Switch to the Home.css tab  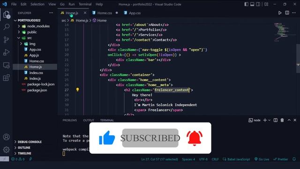[x=105, y=13]
